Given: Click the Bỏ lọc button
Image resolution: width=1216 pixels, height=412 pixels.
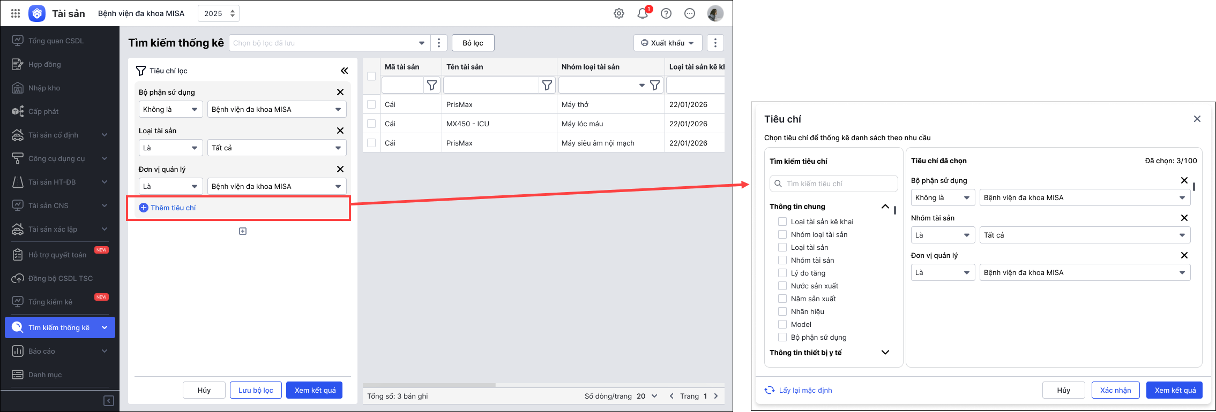Looking at the screenshot, I should pyautogui.click(x=473, y=43).
